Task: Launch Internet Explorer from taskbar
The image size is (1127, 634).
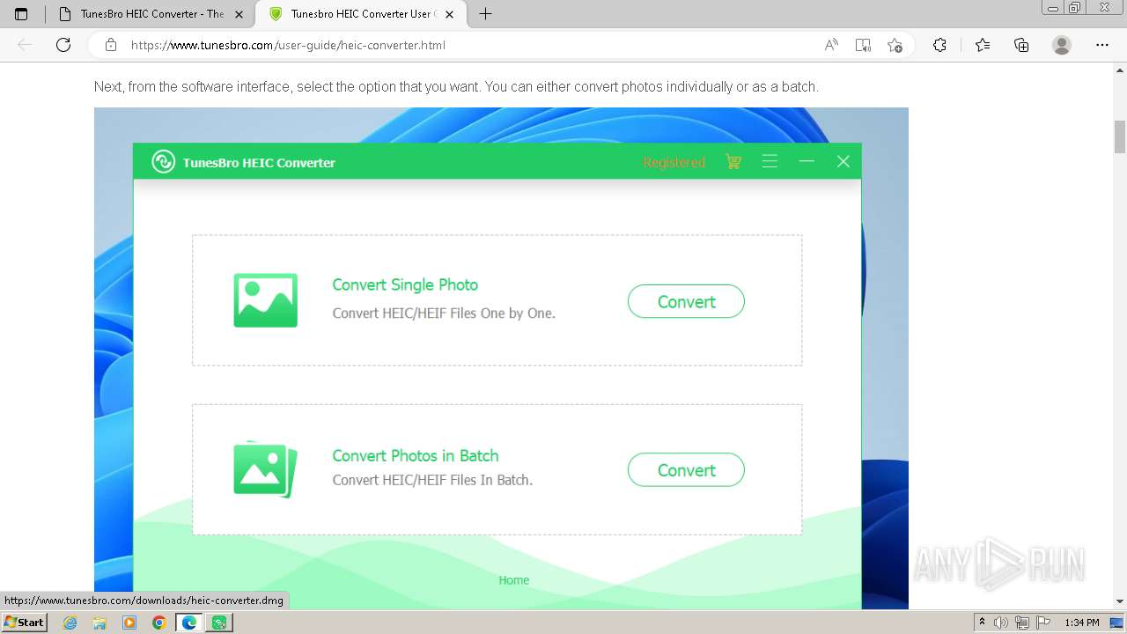Action: click(x=70, y=623)
